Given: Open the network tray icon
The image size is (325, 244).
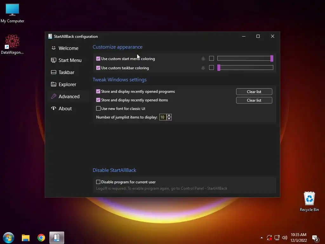Looking at the screenshot, I should (277, 238).
